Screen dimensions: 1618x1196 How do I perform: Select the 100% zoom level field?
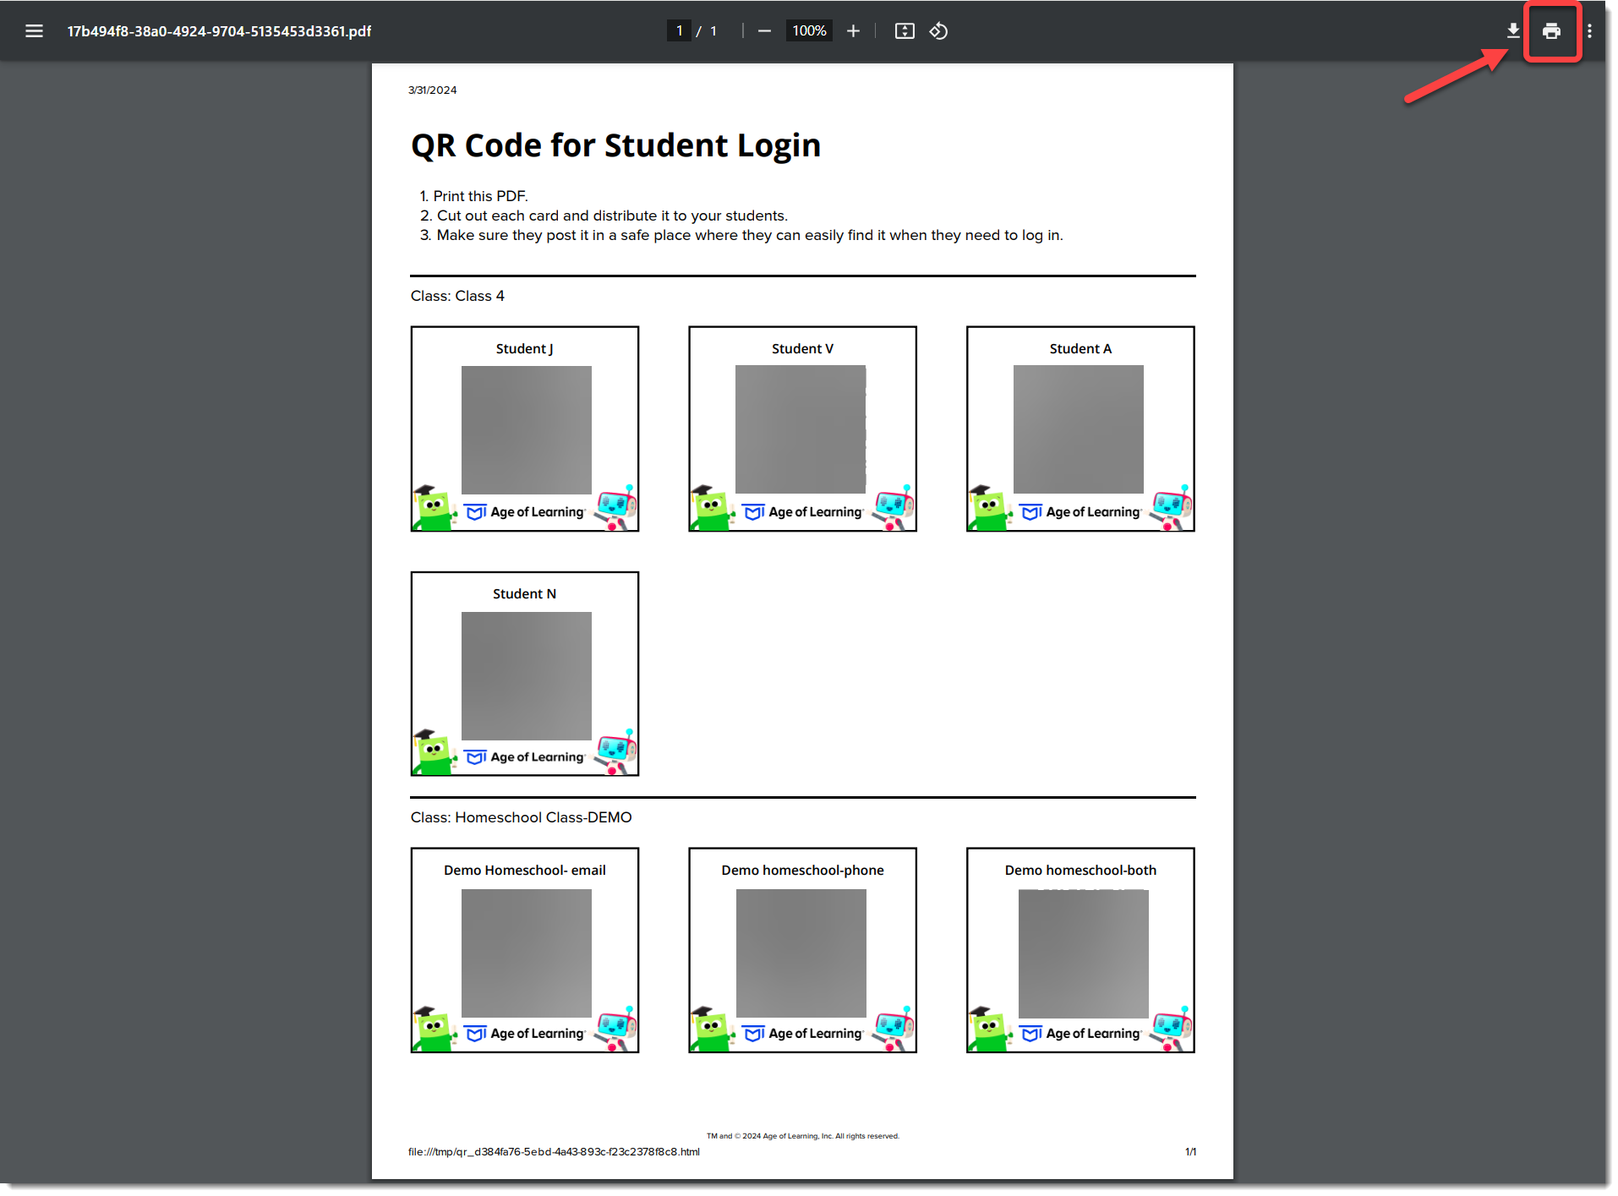tap(809, 31)
